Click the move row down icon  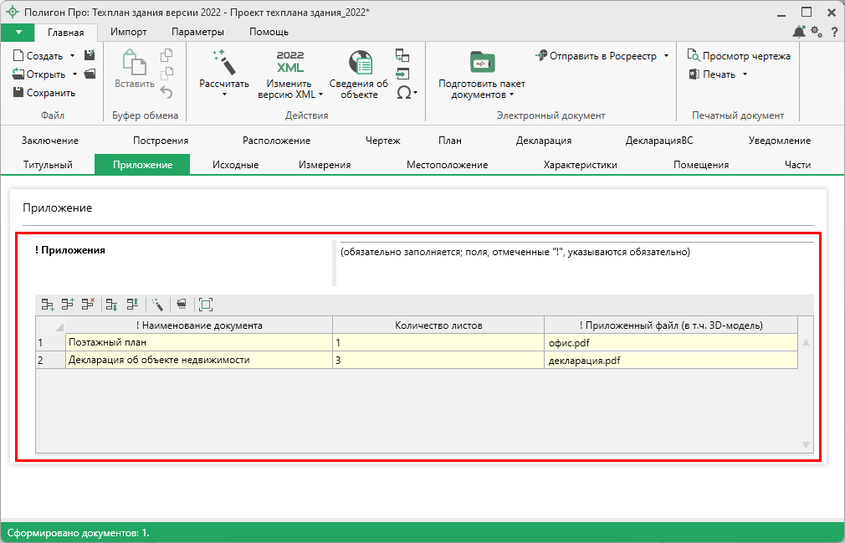[x=110, y=305]
